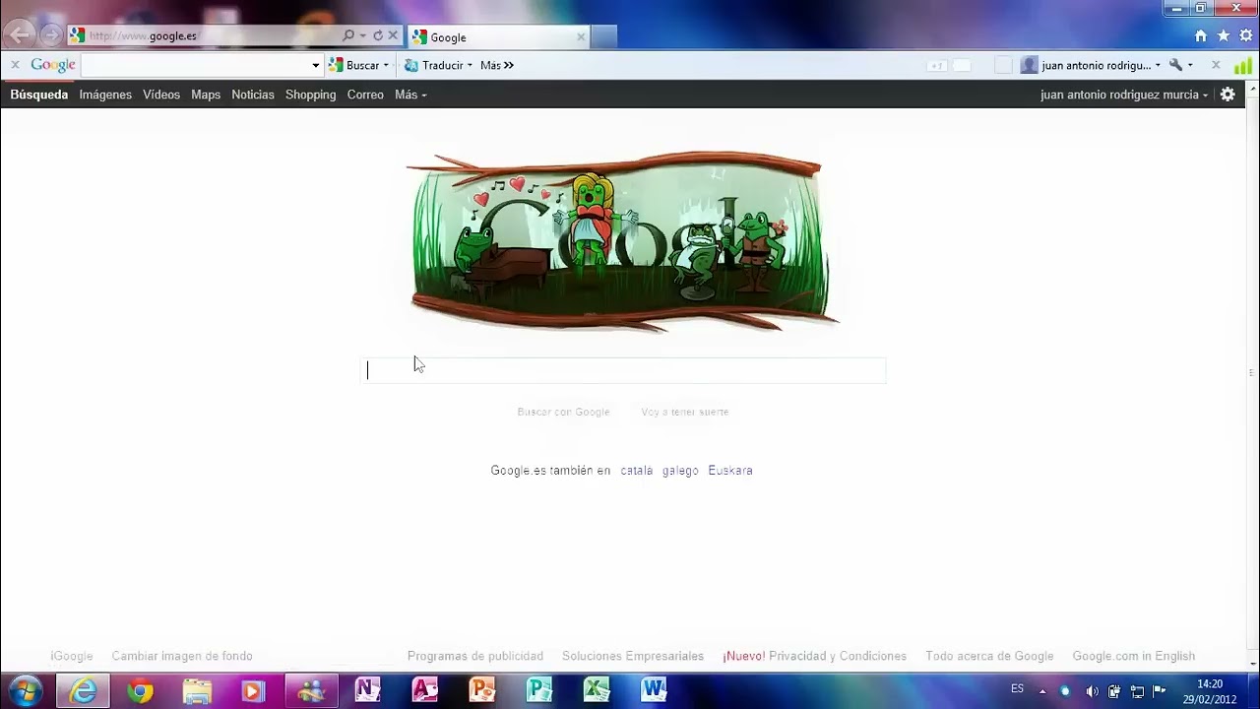Click the Buscar button in Google Toolbar
The width and height of the screenshot is (1260, 709).
click(x=354, y=65)
